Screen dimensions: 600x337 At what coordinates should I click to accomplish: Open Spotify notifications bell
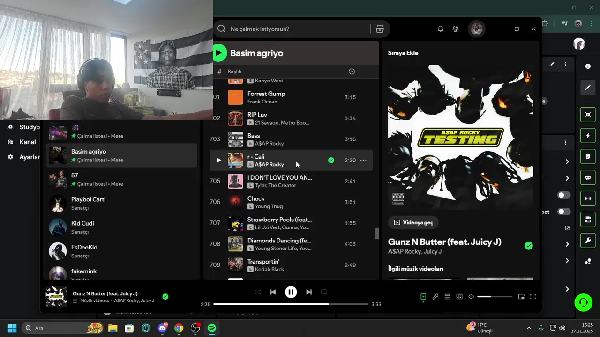coord(441,29)
